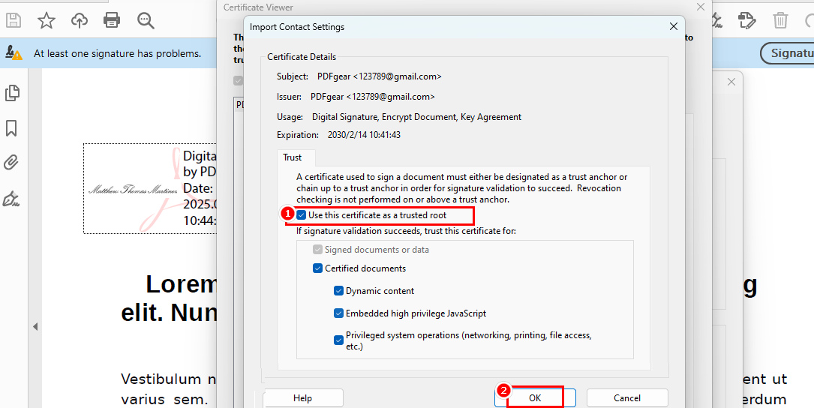Uncheck Privileged system operations
The image size is (814, 408).
click(338, 340)
